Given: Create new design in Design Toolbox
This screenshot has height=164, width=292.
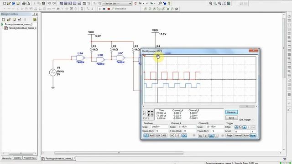Looking at the screenshot, I should tap(4, 20).
